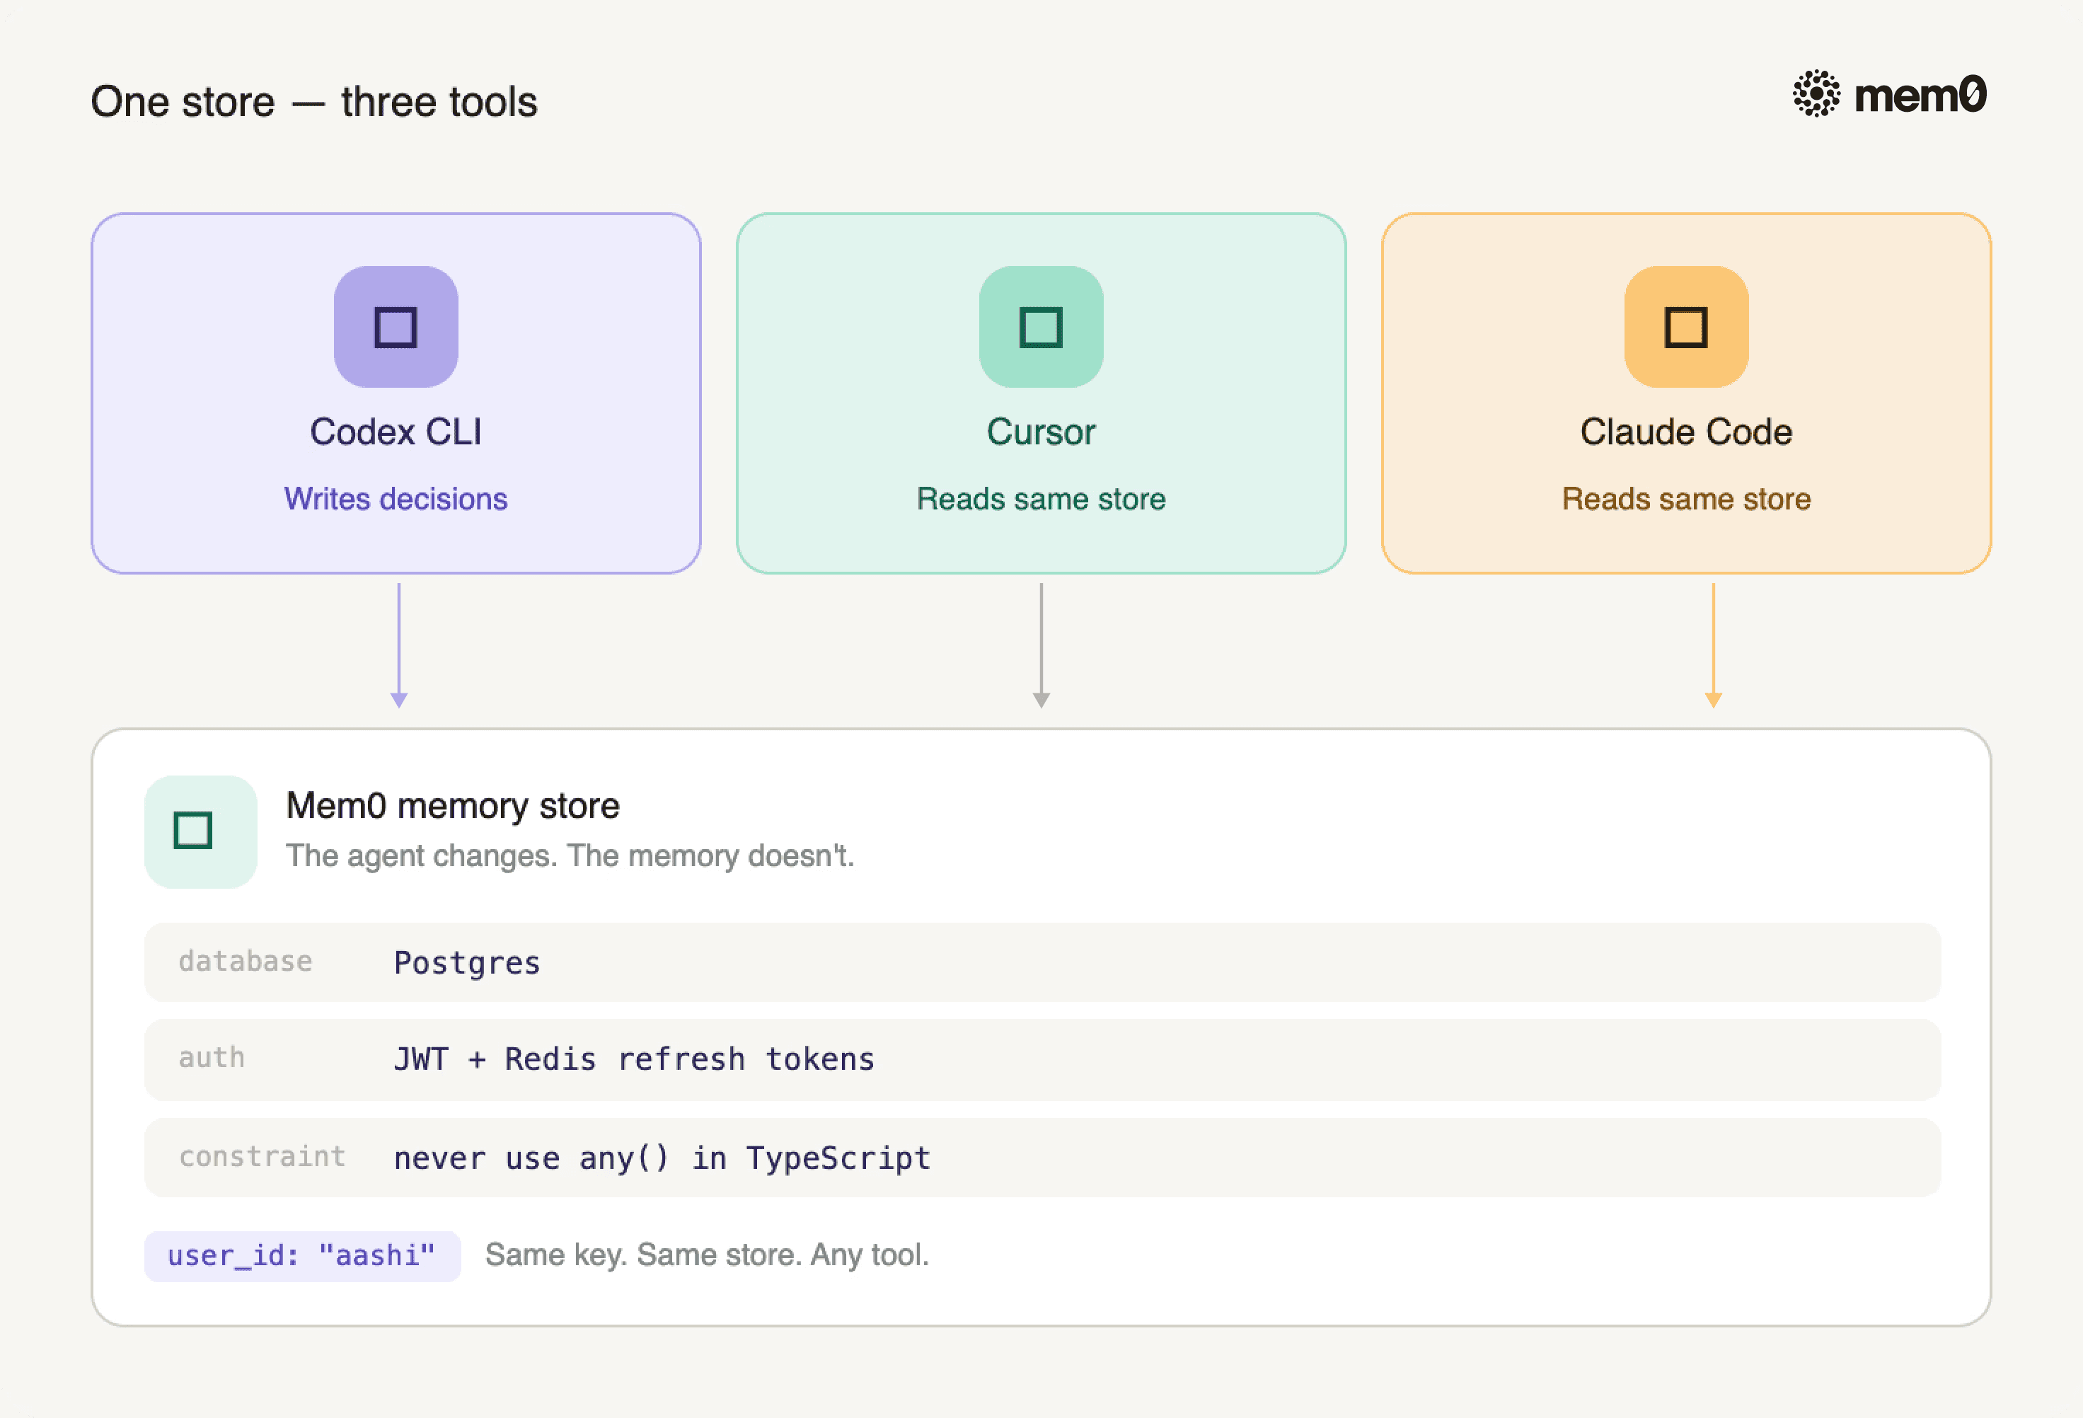This screenshot has height=1418, width=2083.
Task: Click the 'database' row label
Action: (x=246, y=962)
